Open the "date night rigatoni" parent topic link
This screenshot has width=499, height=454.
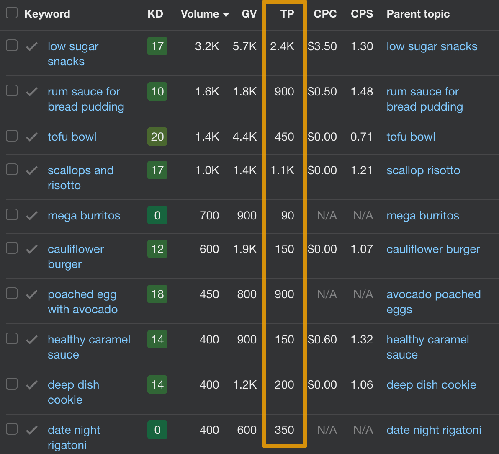click(x=434, y=430)
